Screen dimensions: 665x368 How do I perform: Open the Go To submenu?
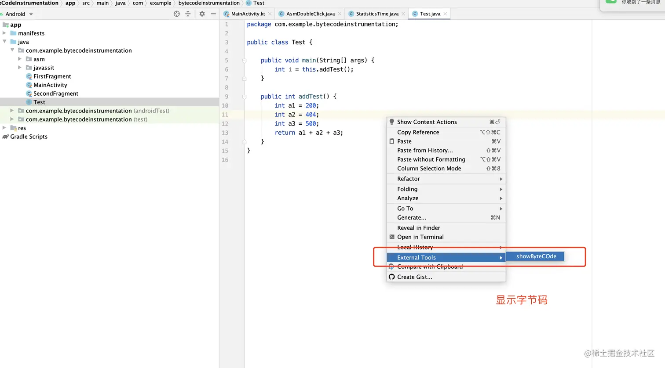click(446, 209)
